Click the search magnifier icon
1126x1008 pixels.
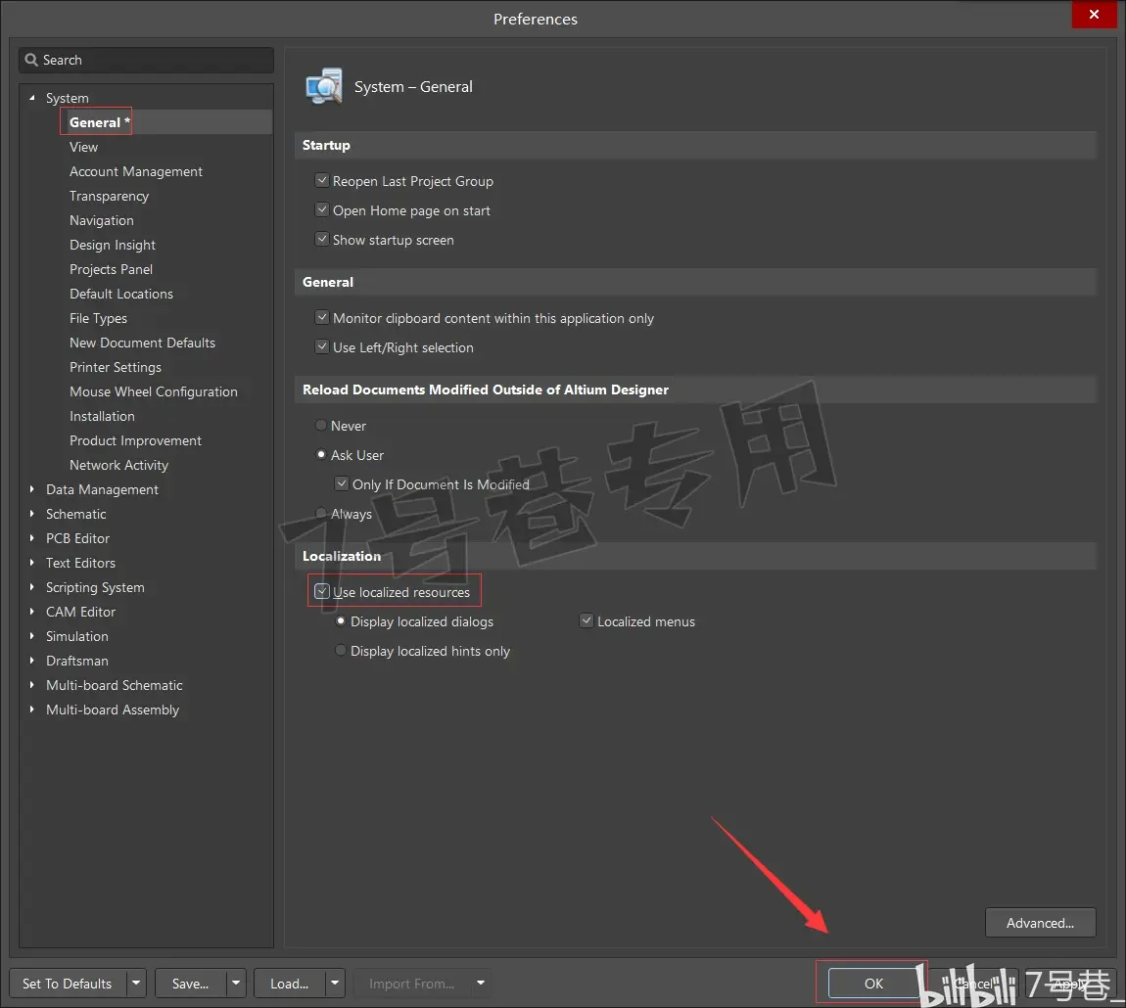31,61
